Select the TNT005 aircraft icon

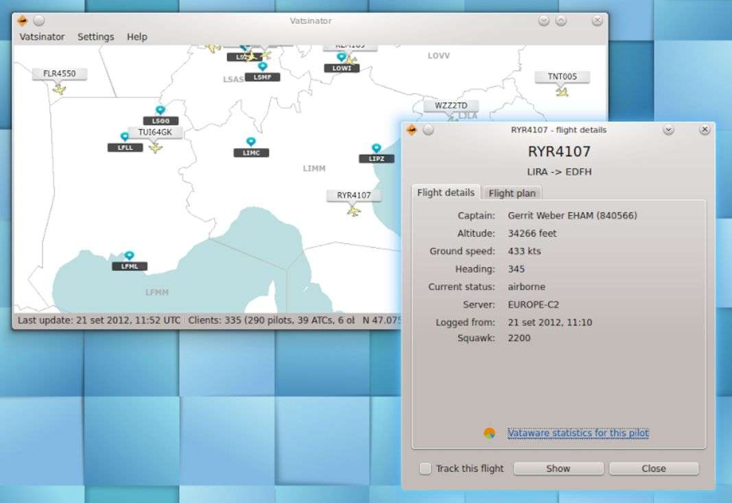pos(563,92)
